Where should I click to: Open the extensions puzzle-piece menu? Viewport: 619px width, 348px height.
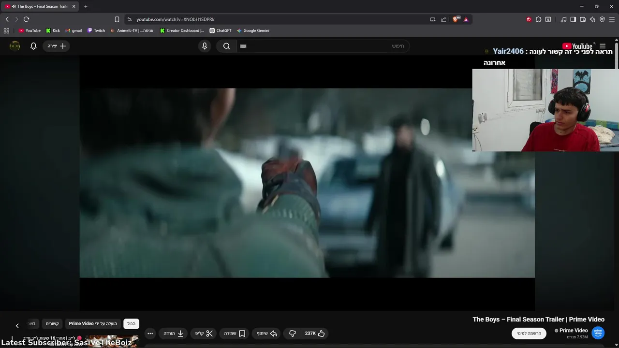tap(538, 19)
